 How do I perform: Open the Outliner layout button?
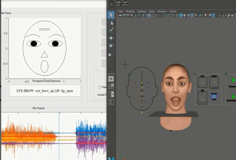pos(111,102)
